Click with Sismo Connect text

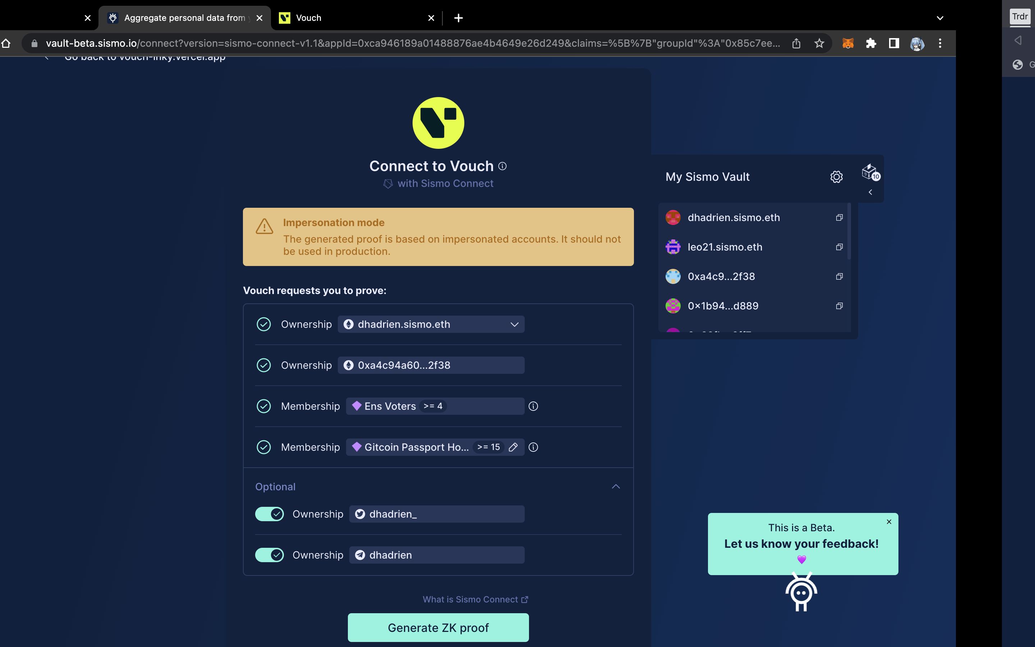445,184
